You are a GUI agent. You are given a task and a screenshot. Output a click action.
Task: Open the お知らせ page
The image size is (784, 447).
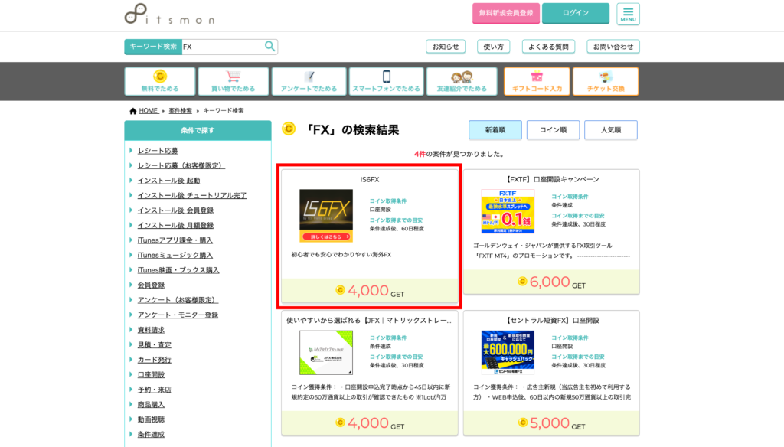pyautogui.click(x=446, y=47)
